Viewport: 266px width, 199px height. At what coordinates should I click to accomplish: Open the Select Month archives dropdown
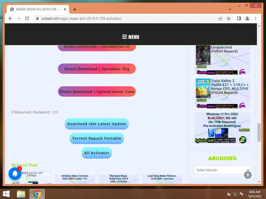coord(222,170)
